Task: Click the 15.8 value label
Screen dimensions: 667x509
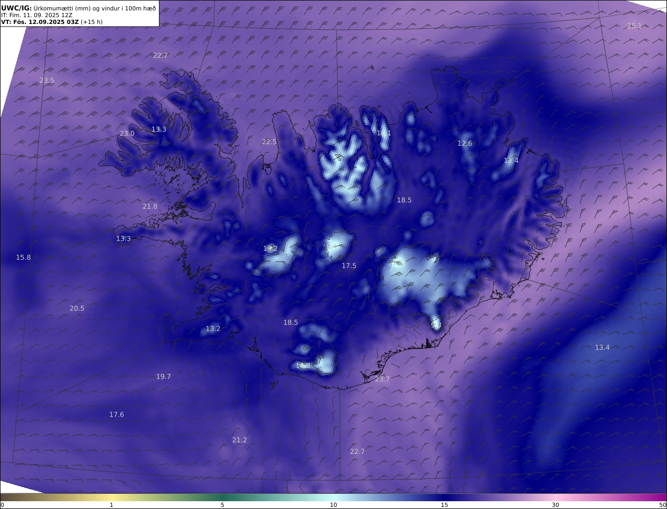Action: pos(23,257)
